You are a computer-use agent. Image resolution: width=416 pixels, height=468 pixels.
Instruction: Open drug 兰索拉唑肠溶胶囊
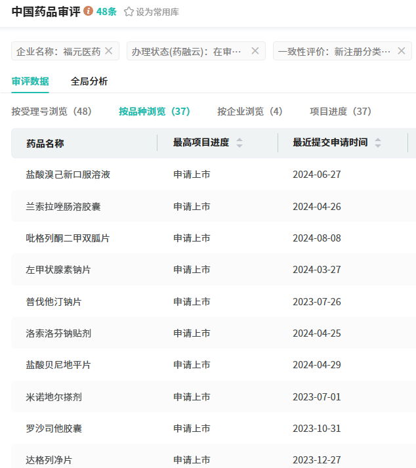(x=64, y=207)
